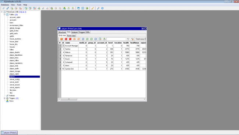This screenshot has width=239, height=135.
Task: Click the tile windows toolbar icon
Action: click(83, 8)
